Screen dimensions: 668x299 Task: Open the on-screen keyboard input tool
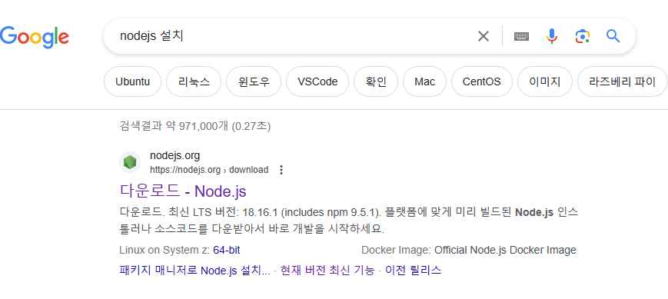[x=521, y=37]
